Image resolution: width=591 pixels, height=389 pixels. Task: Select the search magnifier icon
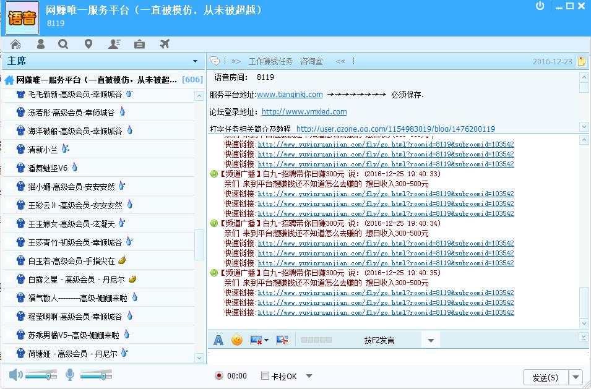(x=64, y=44)
